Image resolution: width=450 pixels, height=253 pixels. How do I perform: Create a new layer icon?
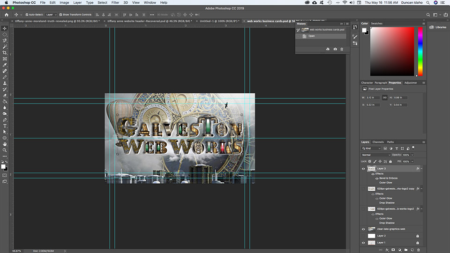click(412, 250)
